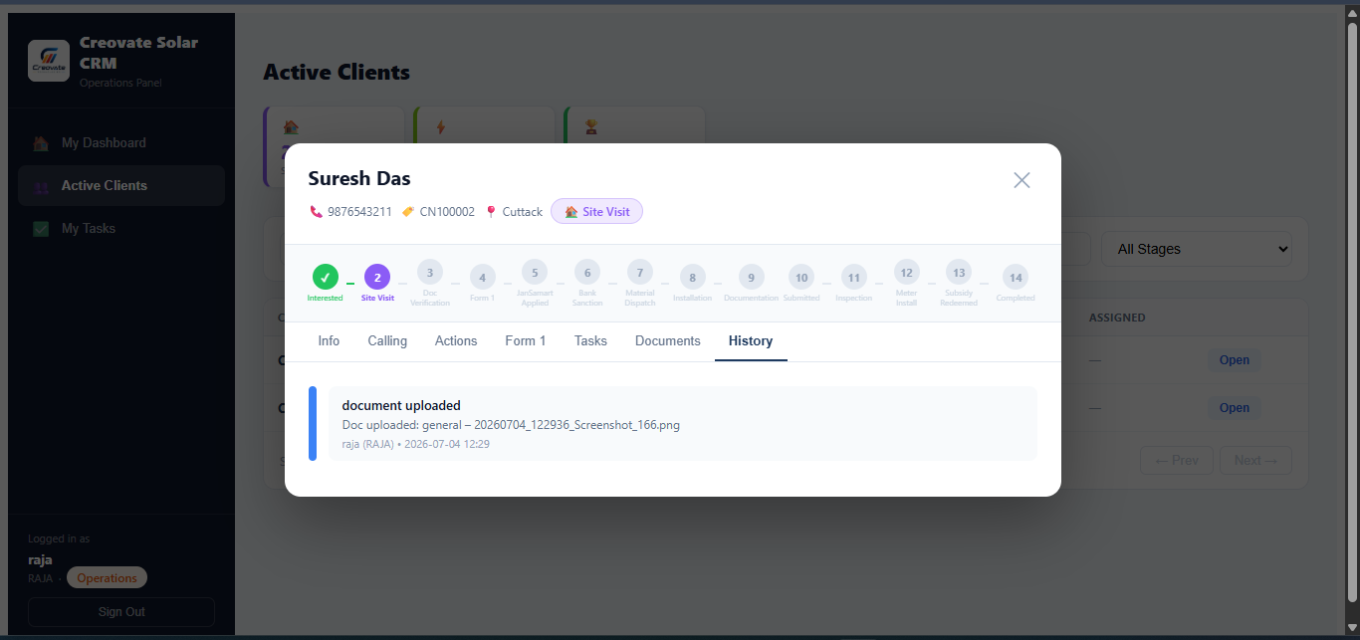
Task: Click the tag icon before CN100002
Action: [x=408, y=212]
